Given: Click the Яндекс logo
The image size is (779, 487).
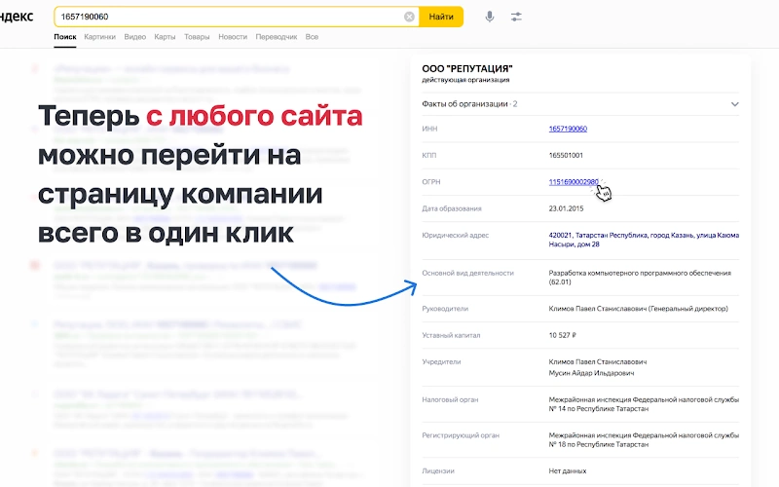Looking at the screenshot, I should click(17, 17).
